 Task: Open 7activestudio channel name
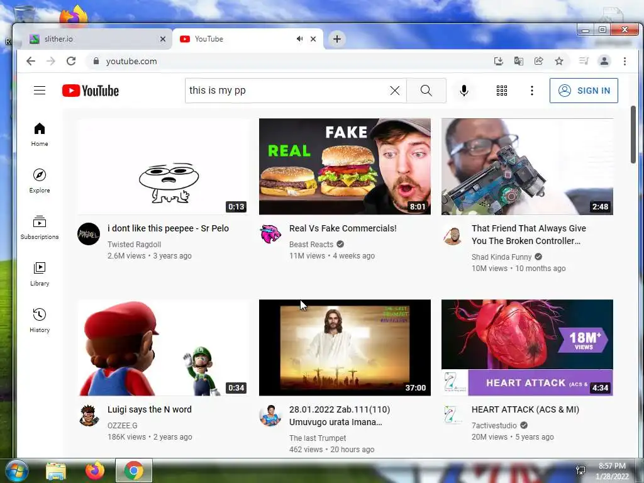pos(494,426)
